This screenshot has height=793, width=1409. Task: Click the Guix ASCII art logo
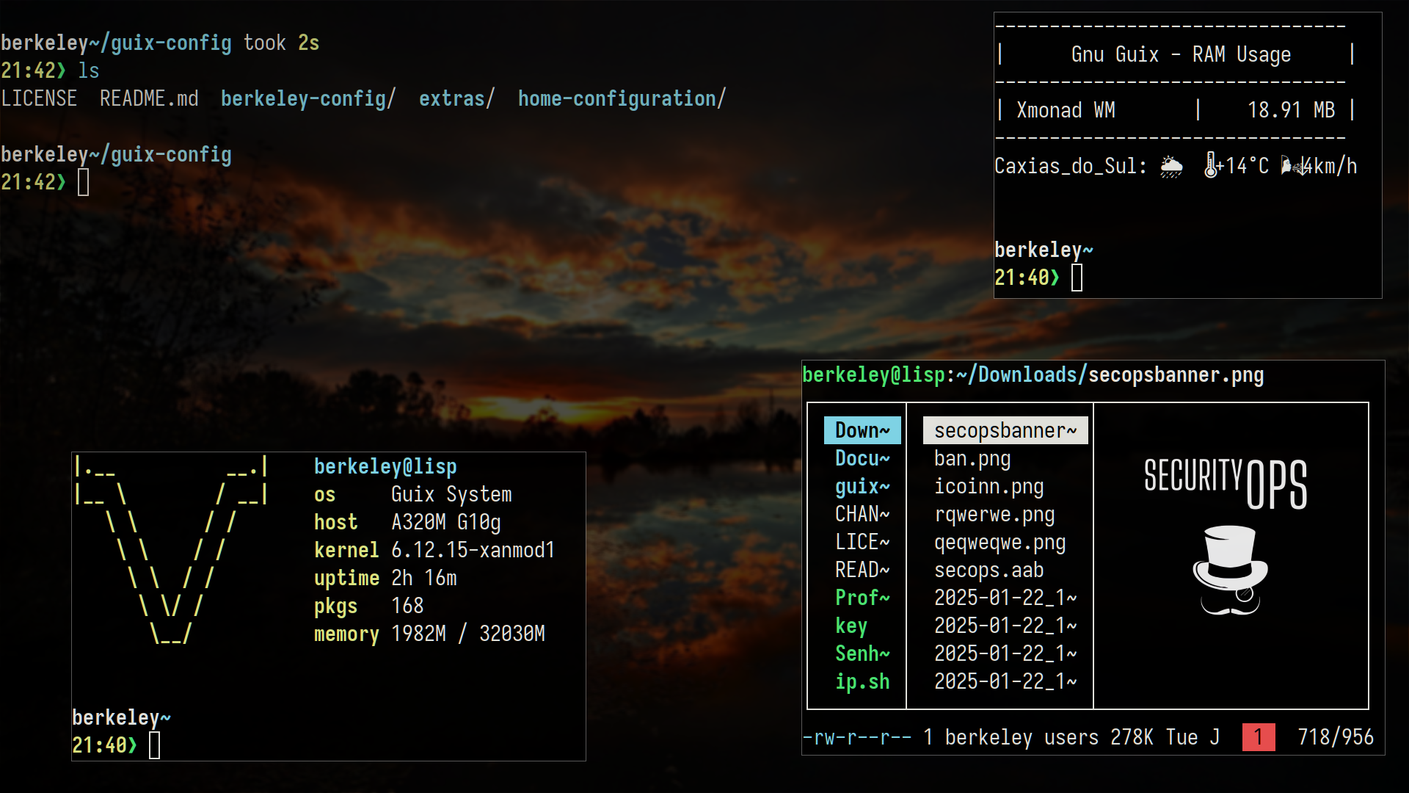click(x=171, y=551)
